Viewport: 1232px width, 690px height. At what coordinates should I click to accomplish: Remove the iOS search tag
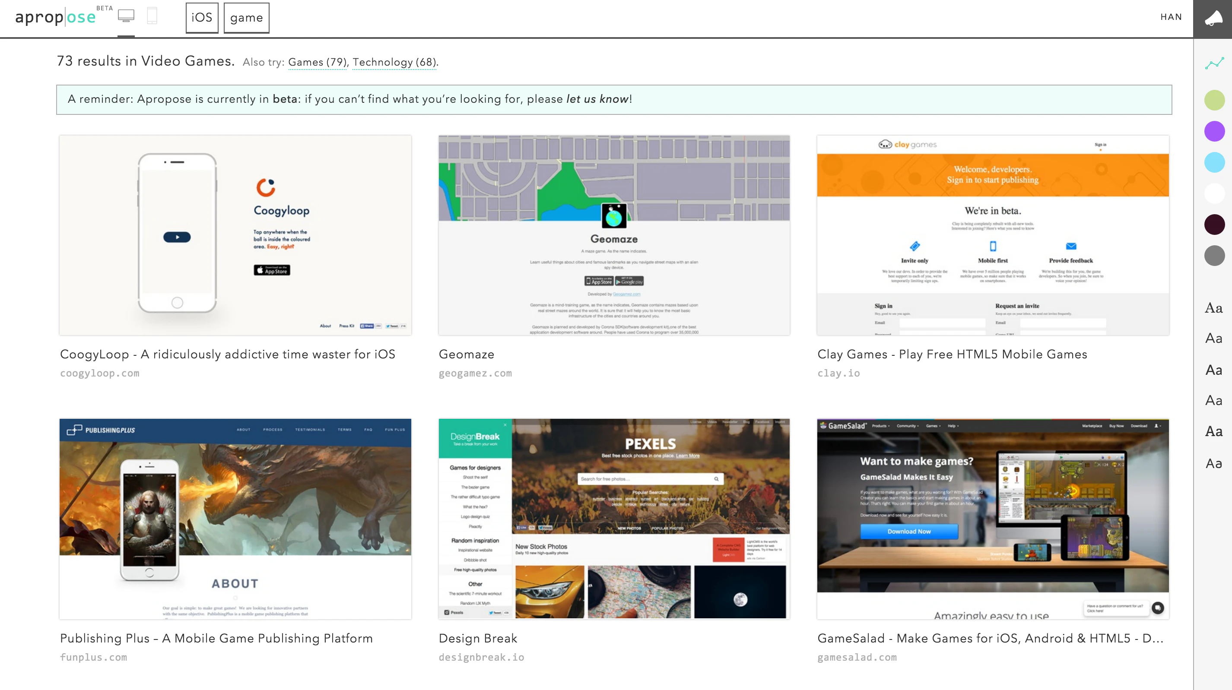coord(202,18)
